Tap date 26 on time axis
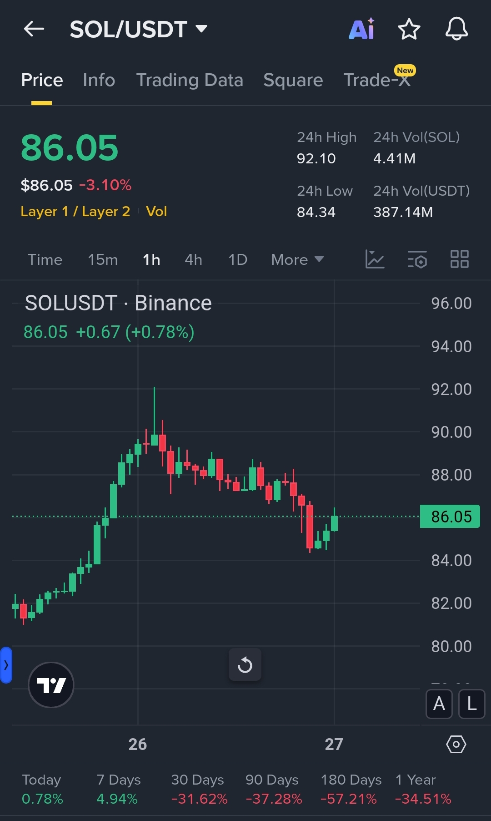The height and width of the screenshot is (821, 491). tap(137, 745)
